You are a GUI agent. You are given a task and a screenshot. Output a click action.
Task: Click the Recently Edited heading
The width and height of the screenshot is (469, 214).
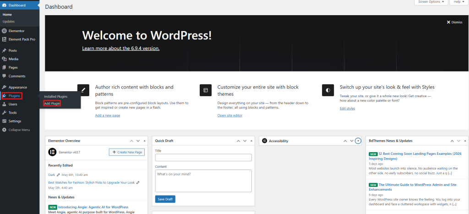(x=60, y=165)
